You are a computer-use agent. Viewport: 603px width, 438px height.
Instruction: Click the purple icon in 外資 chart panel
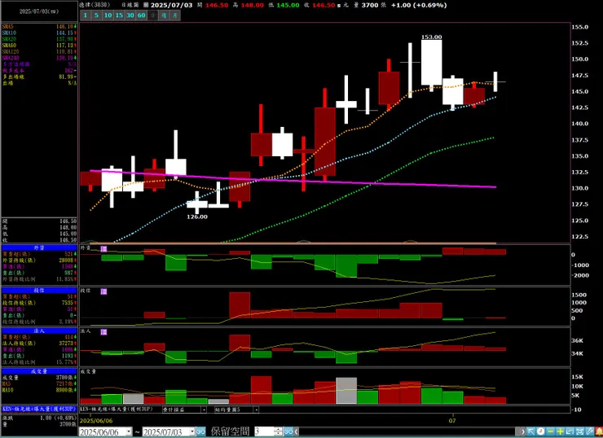[x=103, y=249]
